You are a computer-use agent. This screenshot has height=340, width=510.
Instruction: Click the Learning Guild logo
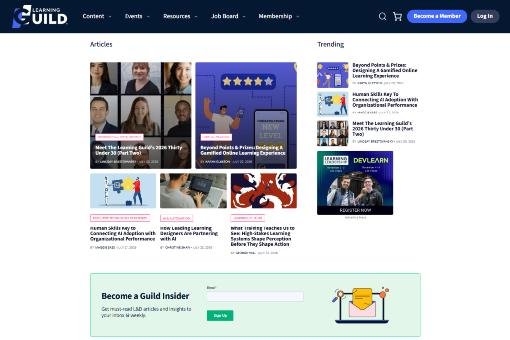pyautogui.click(x=40, y=16)
